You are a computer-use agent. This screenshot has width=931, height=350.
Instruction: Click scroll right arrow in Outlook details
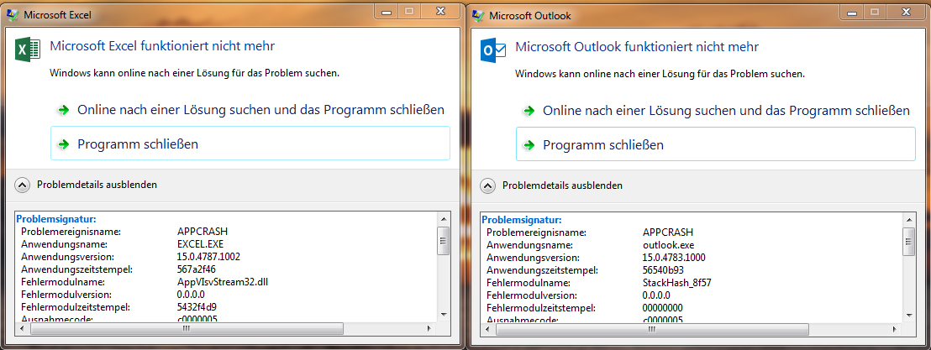pos(896,329)
